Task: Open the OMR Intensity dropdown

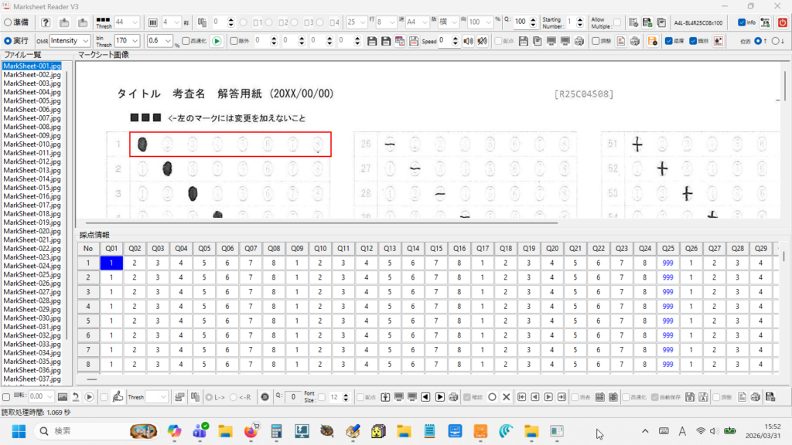Action: pos(84,41)
